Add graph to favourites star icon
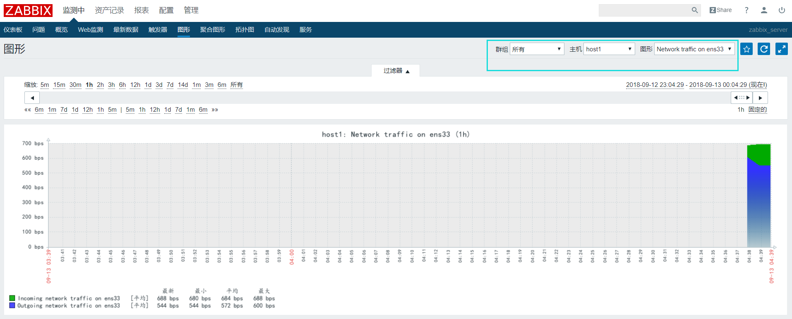Viewport: 792px width, 319px height. point(746,49)
